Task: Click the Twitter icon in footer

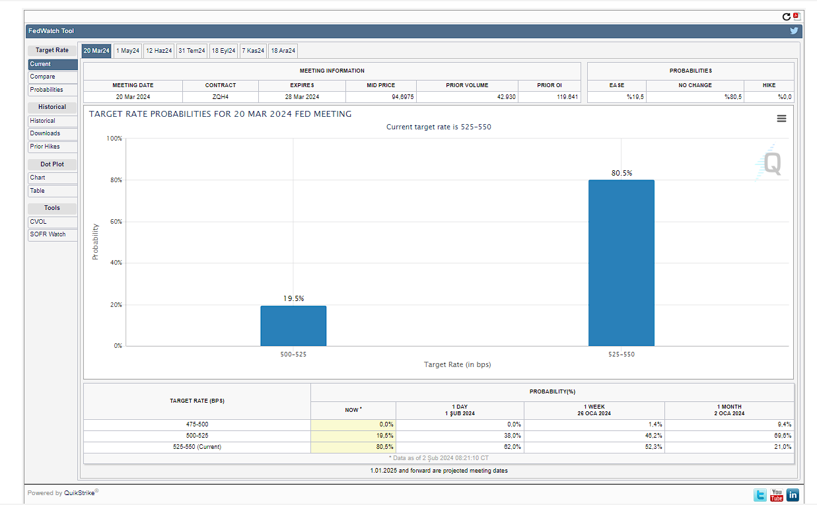Action: (760, 494)
